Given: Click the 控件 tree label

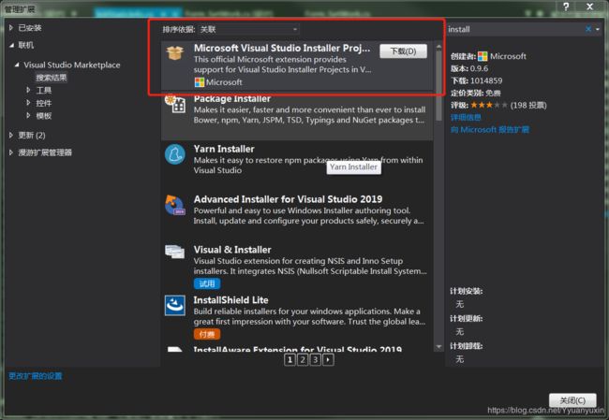Looking at the screenshot, I should click(x=43, y=103).
